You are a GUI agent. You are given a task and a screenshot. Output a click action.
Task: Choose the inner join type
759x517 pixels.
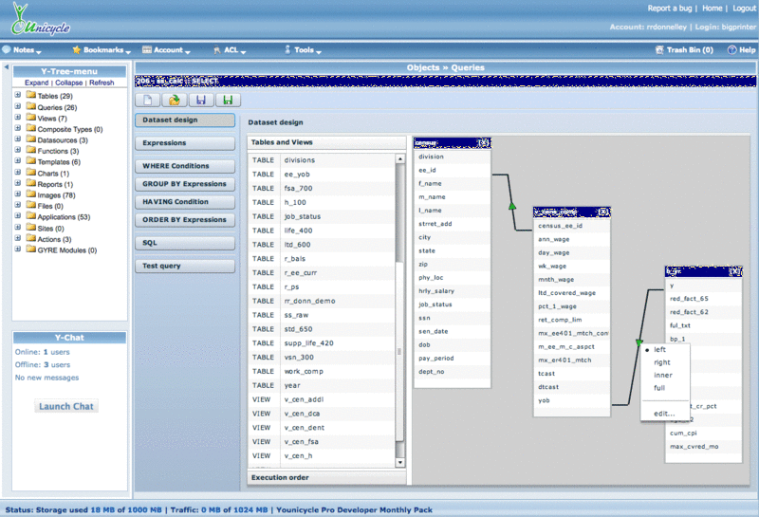coord(662,375)
